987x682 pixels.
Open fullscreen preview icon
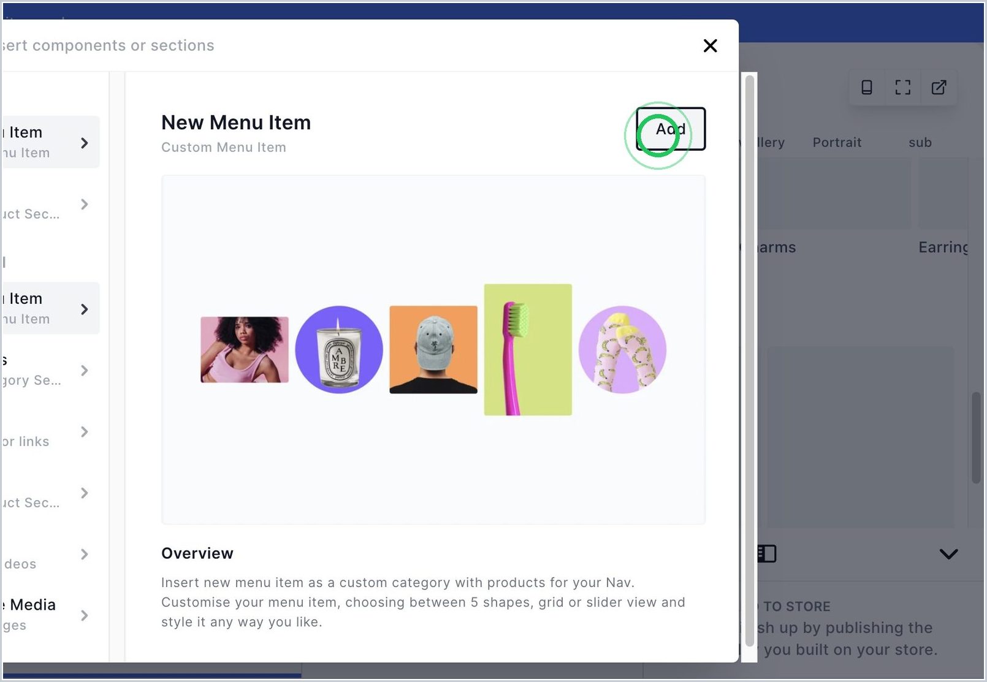click(x=902, y=87)
